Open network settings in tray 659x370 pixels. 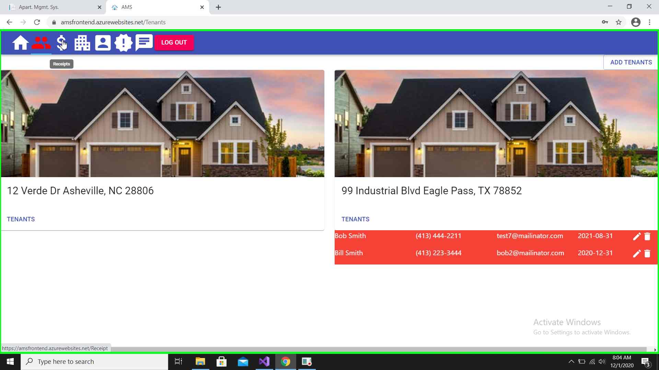(x=592, y=362)
